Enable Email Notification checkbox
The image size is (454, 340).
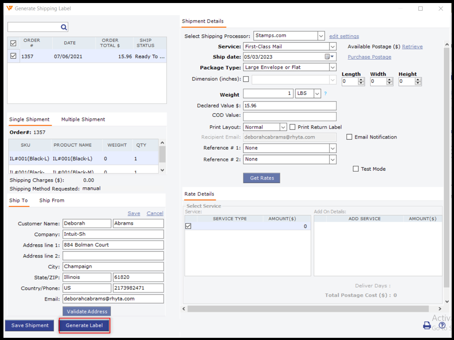(x=350, y=137)
